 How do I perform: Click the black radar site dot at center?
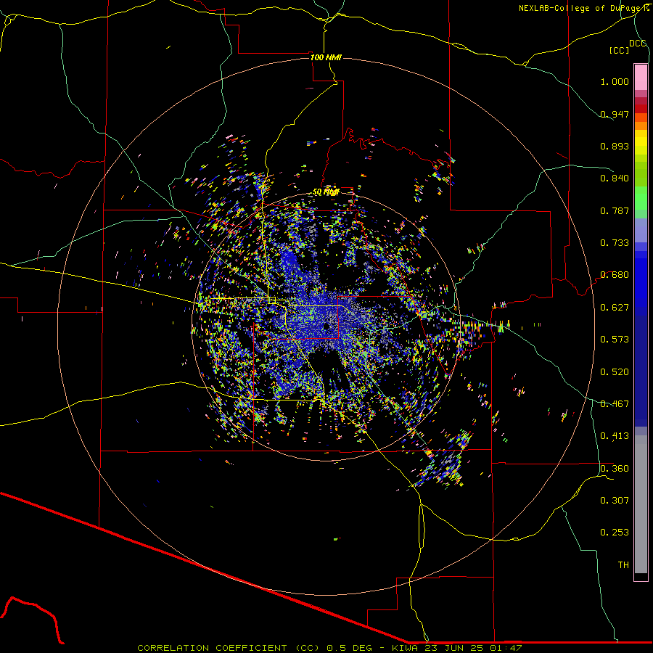point(326,326)
